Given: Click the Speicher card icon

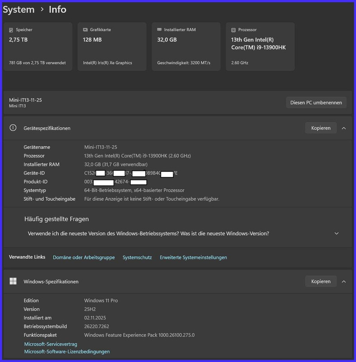Looking at the screenshot, I should (11, 30).
